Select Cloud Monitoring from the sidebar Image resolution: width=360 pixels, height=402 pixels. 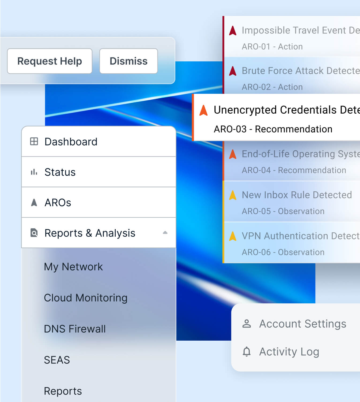tap(85, 298)
